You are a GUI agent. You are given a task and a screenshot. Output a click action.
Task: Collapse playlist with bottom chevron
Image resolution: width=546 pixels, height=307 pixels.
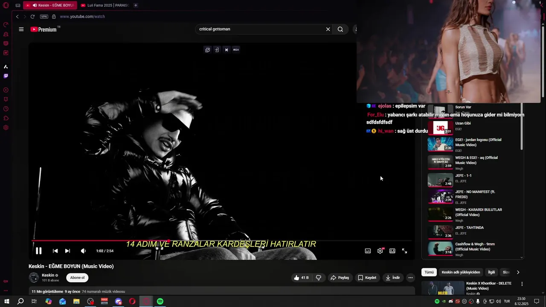tap(521, 258)
